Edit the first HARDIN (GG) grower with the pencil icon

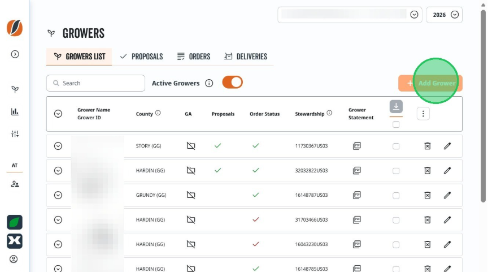click(x=447, y=170)
